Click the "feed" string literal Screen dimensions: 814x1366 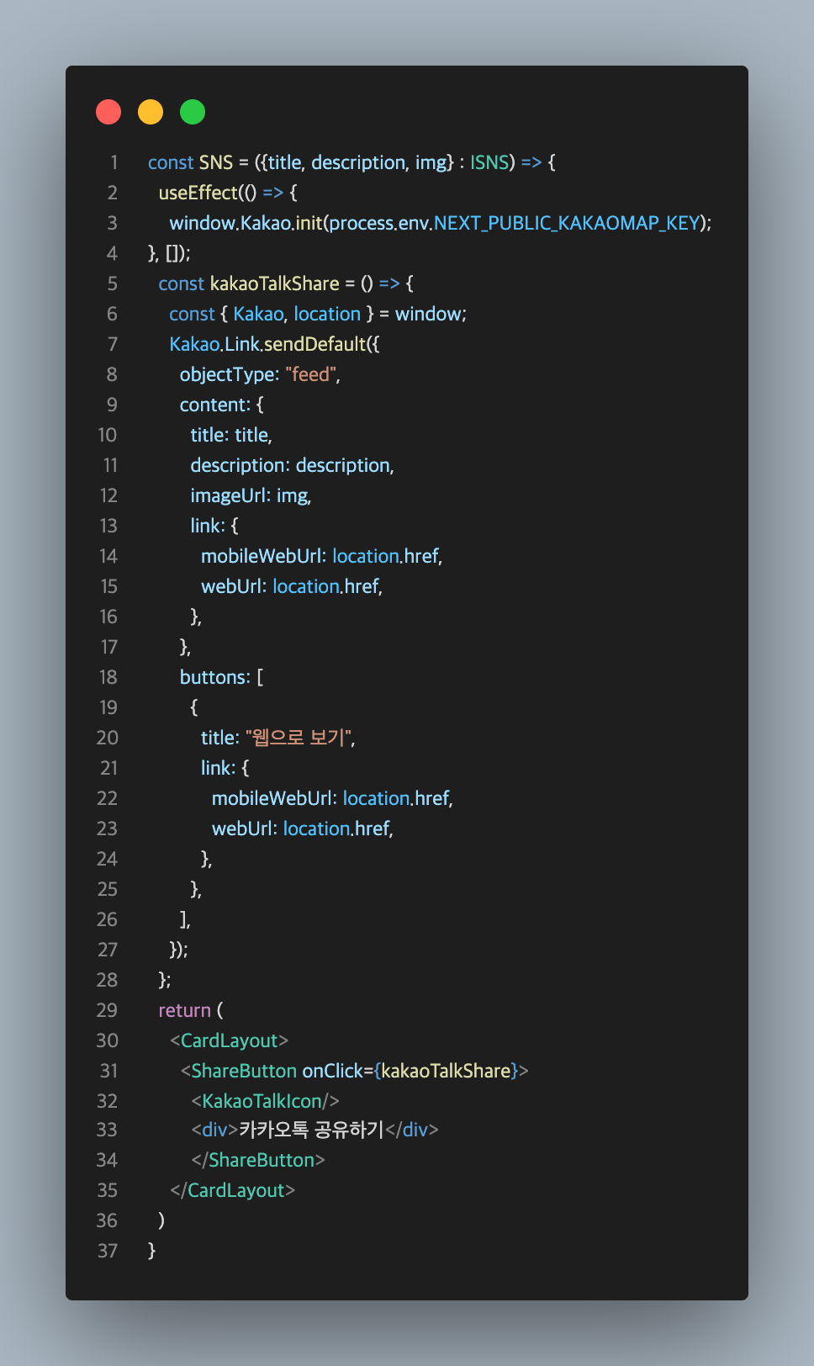(311, 374)
